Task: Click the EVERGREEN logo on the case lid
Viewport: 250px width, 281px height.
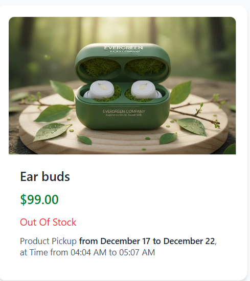Action: coord(123,48)
